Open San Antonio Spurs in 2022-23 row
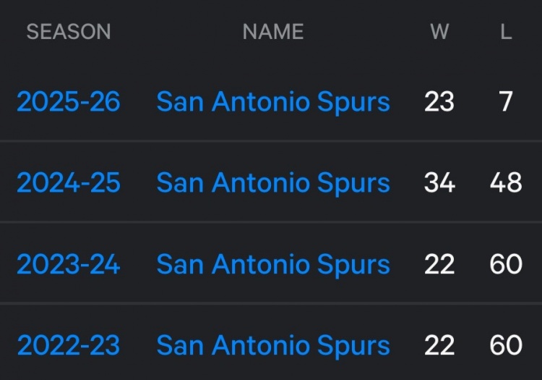Image resolution: width=542 pixels, height=380 pixels. 273,345
